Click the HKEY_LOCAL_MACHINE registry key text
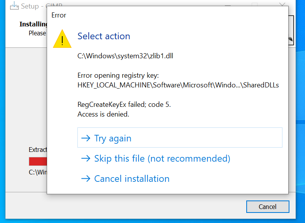 (178, 85)
